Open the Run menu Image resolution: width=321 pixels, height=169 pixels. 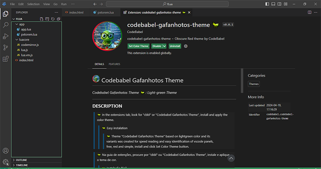click(x=64, y=4)
